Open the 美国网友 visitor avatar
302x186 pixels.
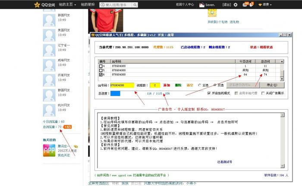pos(49,35)
